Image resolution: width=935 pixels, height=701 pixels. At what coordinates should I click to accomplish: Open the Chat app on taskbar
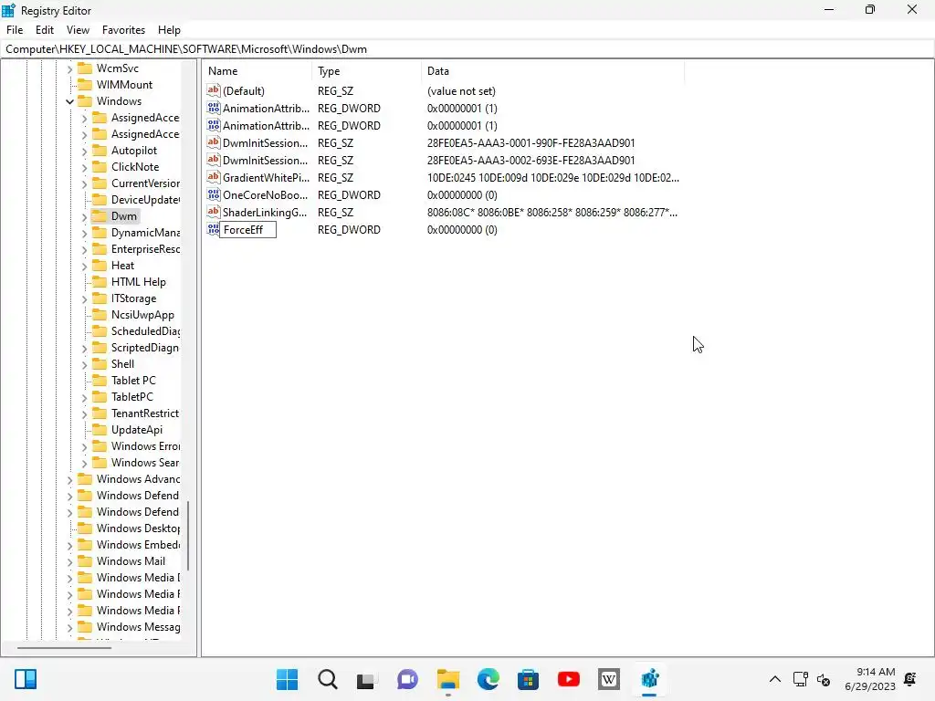point(407,679)
